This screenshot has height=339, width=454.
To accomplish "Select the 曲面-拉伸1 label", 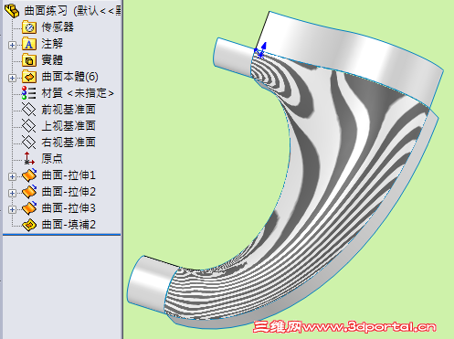I will [x=69, y=175].
